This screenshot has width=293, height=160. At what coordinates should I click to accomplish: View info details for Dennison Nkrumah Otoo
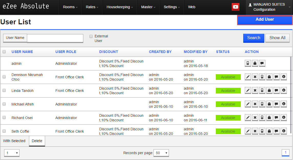(x=284, y=77)
